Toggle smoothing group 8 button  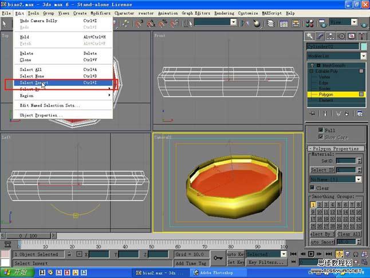coord(359,205)
